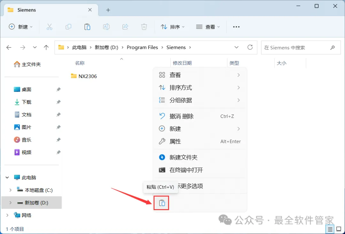The width and height of the screenshot is (345, 234).
Task: Select 网络 in sidebar
Action: coord(23,215)
